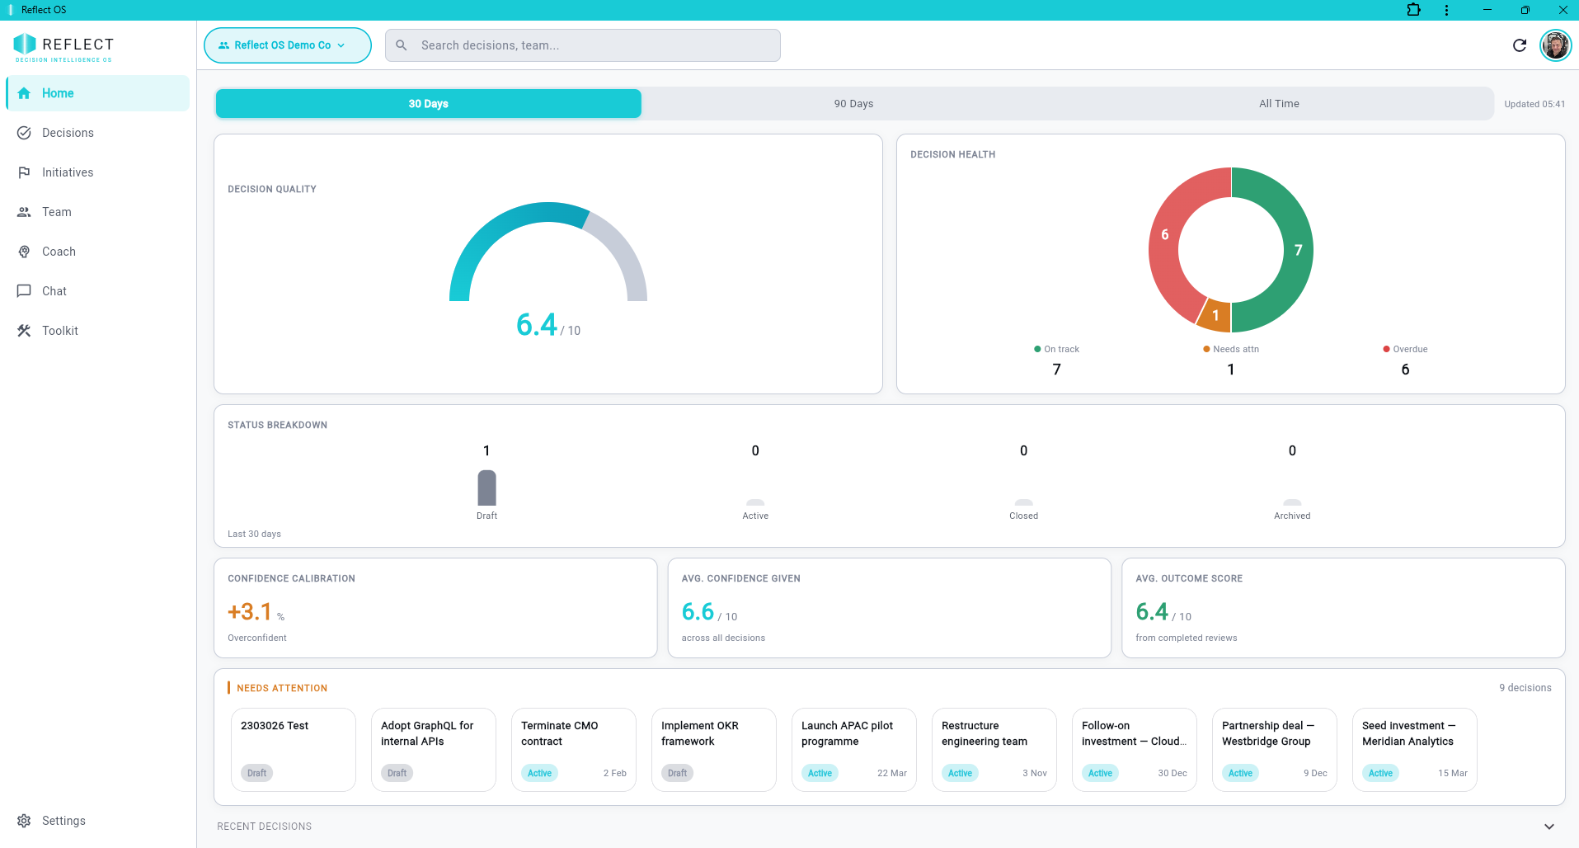Click the Overconfident label
1579x848 pixels.
pyautogui.click(x=257, y=638)
